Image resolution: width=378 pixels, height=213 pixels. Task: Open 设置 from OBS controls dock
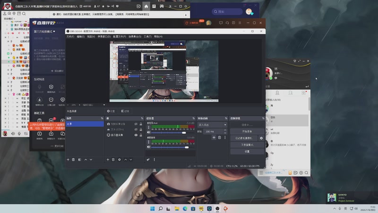(x=247, y=151)
